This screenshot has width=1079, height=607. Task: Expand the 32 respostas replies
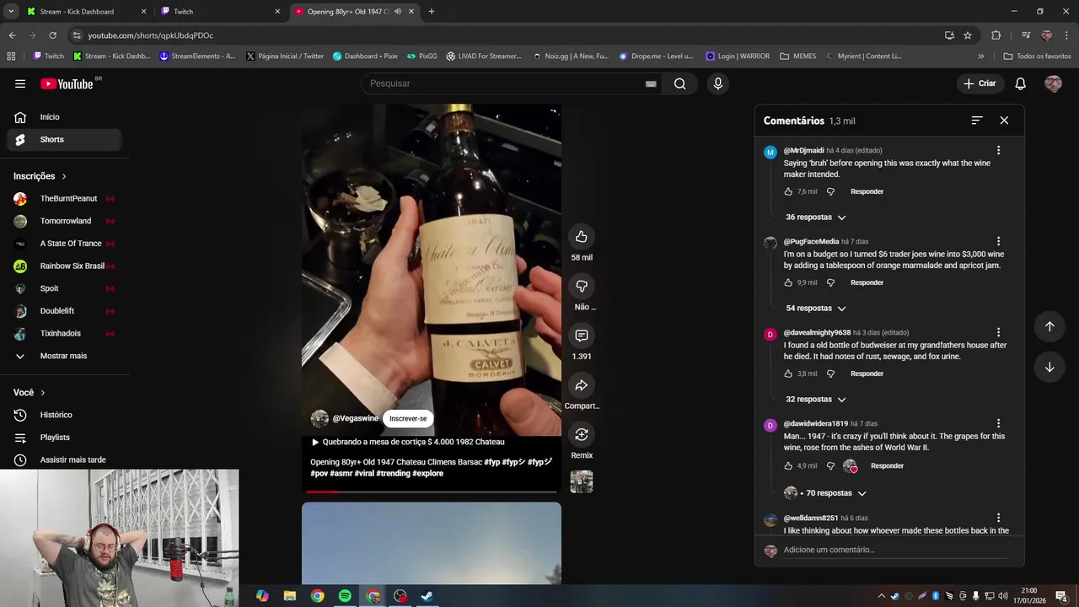click(815, 399)
